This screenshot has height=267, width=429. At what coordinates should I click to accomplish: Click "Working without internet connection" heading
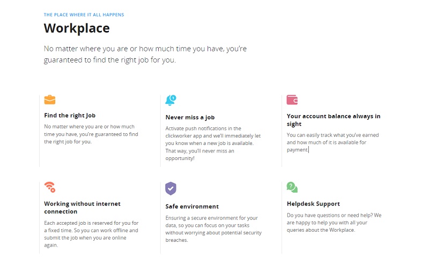click(82, 208)
